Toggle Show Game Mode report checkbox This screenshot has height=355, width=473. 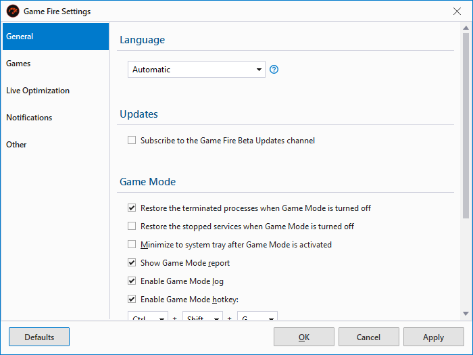(x=132, y=262)
